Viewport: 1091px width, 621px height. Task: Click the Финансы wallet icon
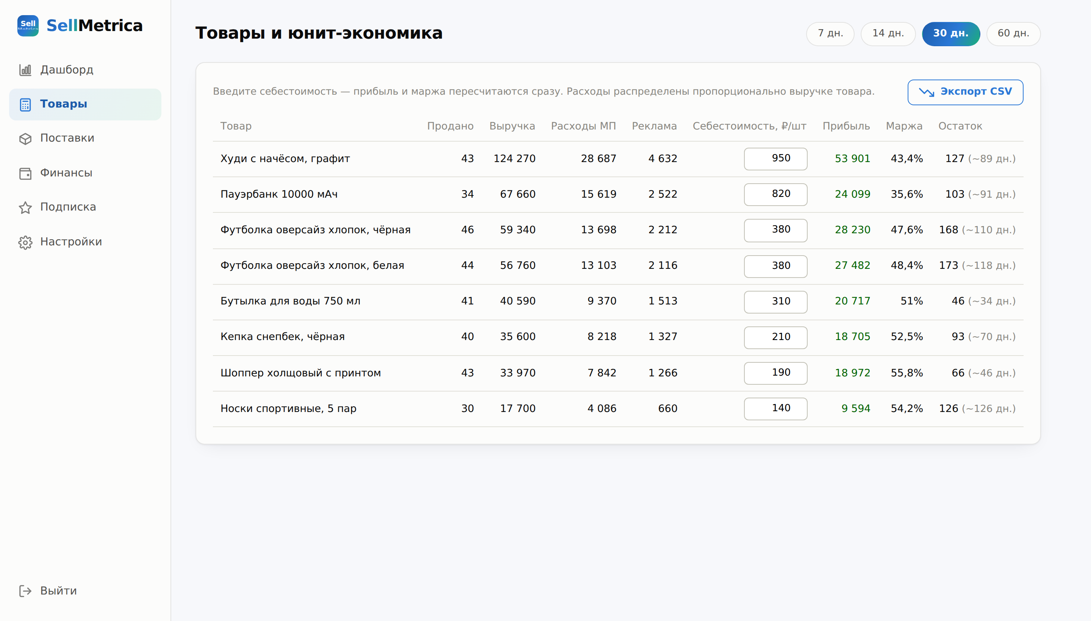[25, 173]
